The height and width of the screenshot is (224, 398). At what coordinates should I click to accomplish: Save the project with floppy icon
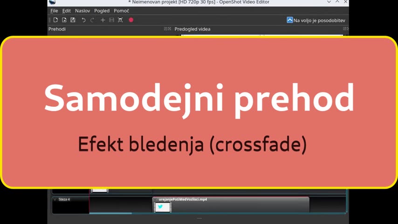(x=73, y=20)
